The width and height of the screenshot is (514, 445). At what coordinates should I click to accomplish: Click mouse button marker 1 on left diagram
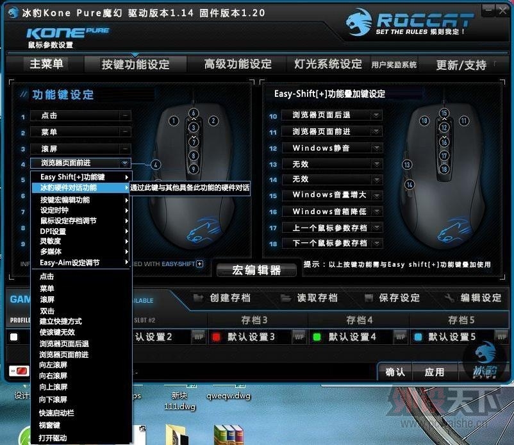pyautogui.click(x=174, y=121)
